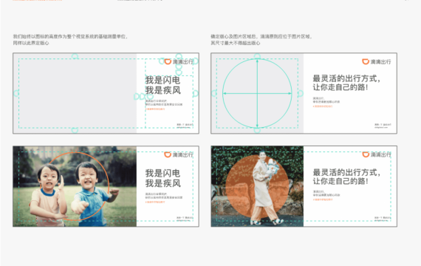Click "让你走自己的路！" in the circle diagram banner
The height and width of the screenshot is (266, 421).
(x=340, y=87)
